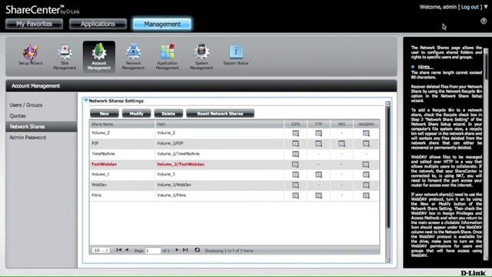Select the Management tab

162,24
